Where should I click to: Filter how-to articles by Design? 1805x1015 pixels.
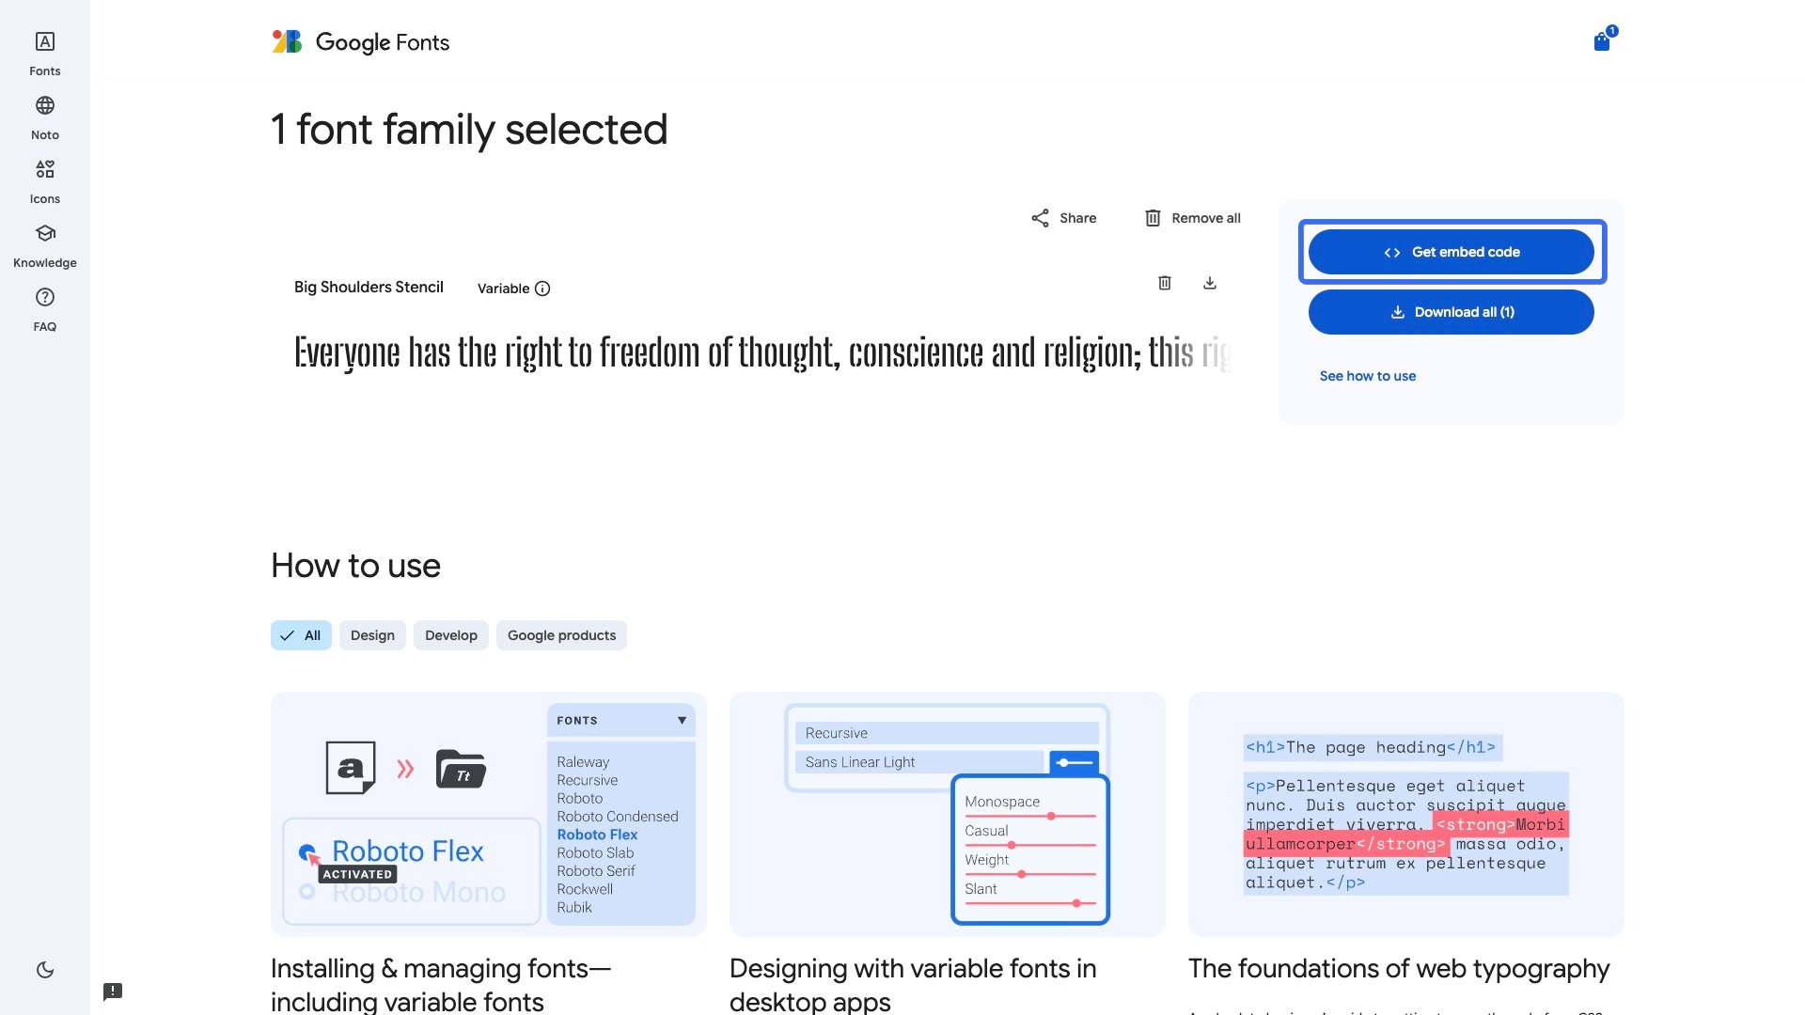(372, 635)
